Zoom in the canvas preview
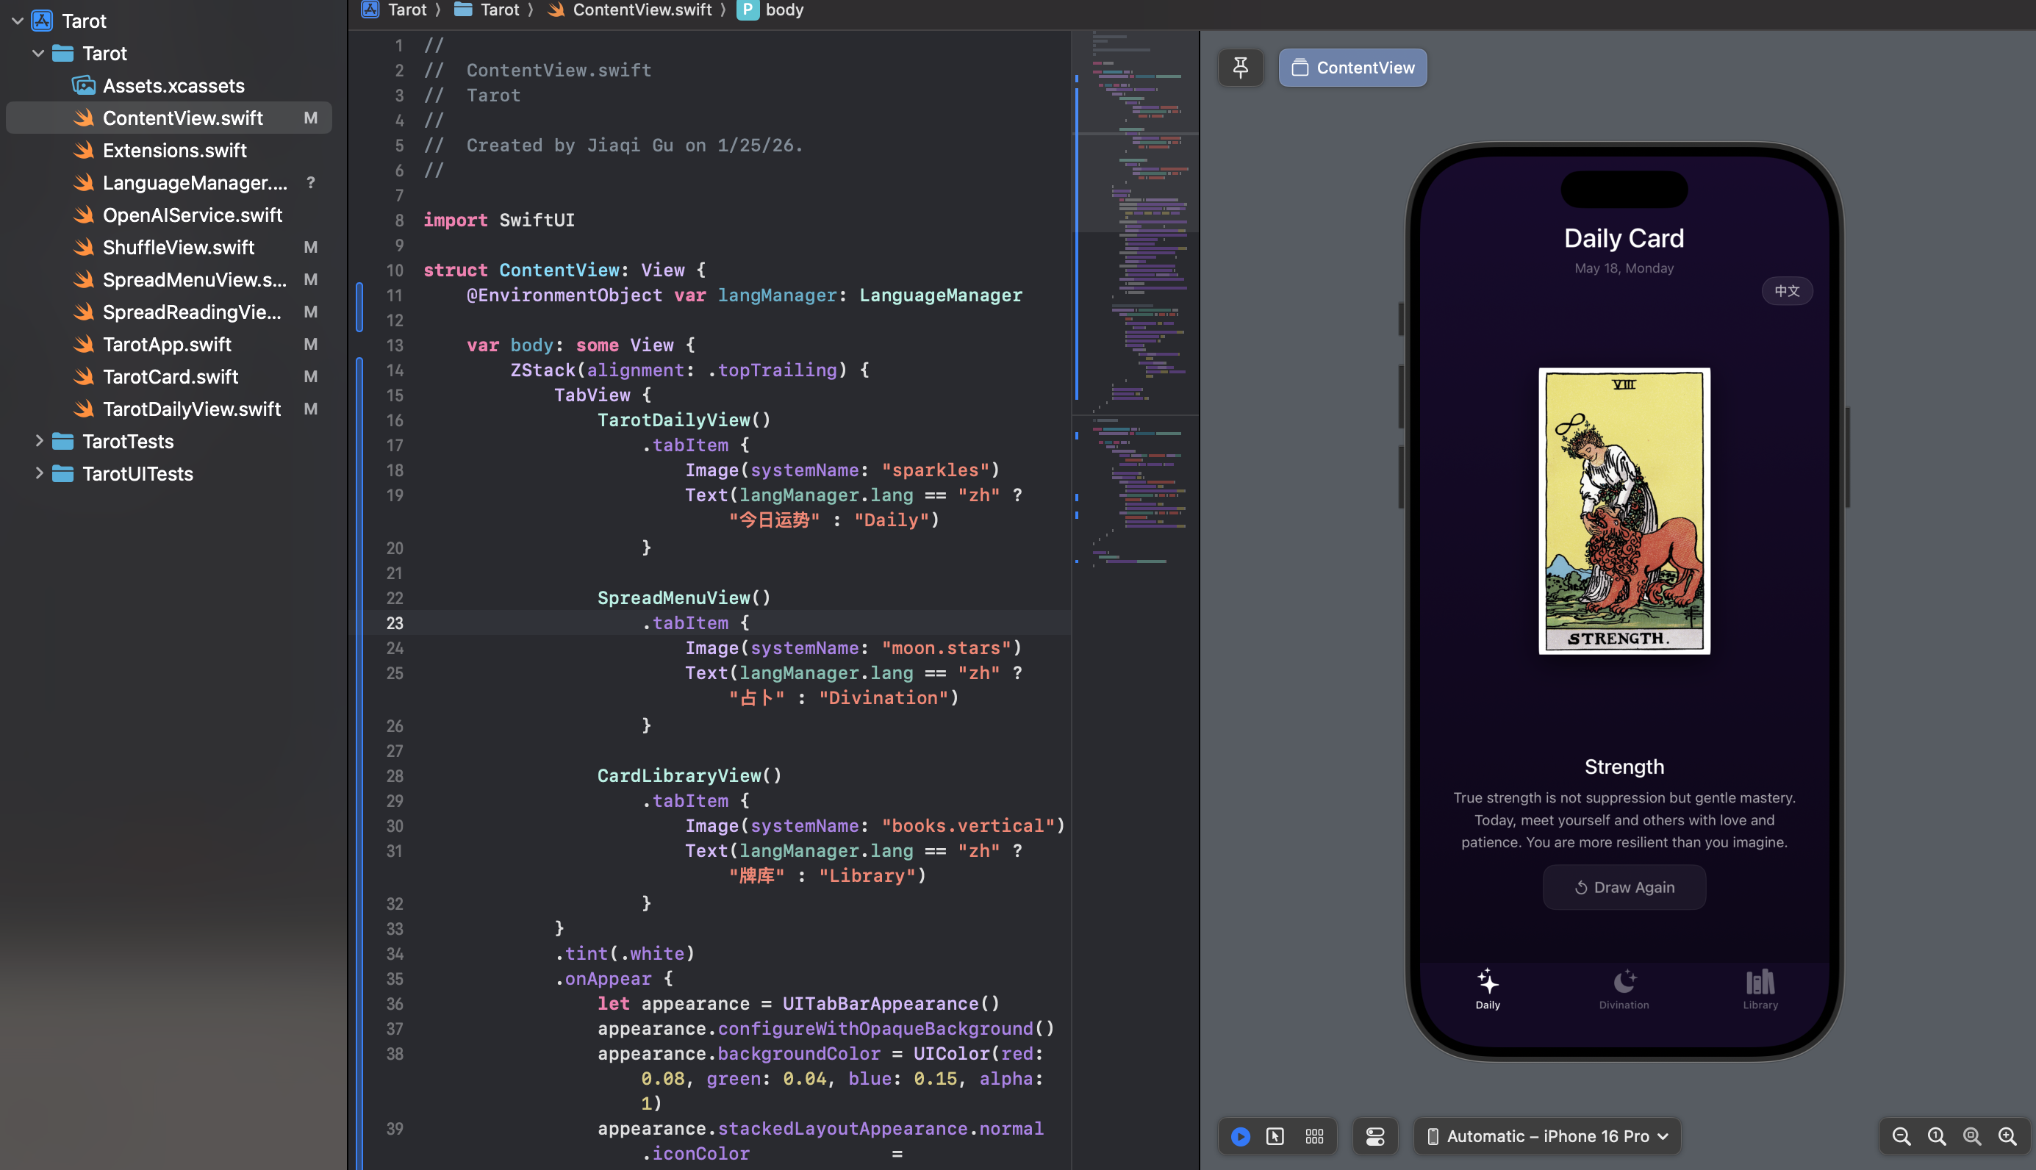Viewport: 2036px width, 1170px height. (2007, 1136)
